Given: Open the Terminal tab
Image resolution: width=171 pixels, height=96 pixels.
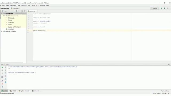Looking at the screenshot, I should [35, 91].
